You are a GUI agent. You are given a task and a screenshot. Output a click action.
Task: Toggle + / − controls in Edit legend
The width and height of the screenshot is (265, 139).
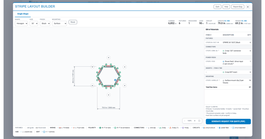pos(48,132)
